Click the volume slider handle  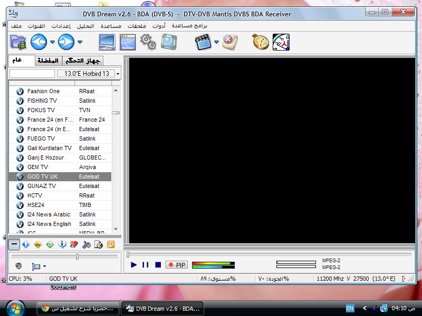(77, 256)
